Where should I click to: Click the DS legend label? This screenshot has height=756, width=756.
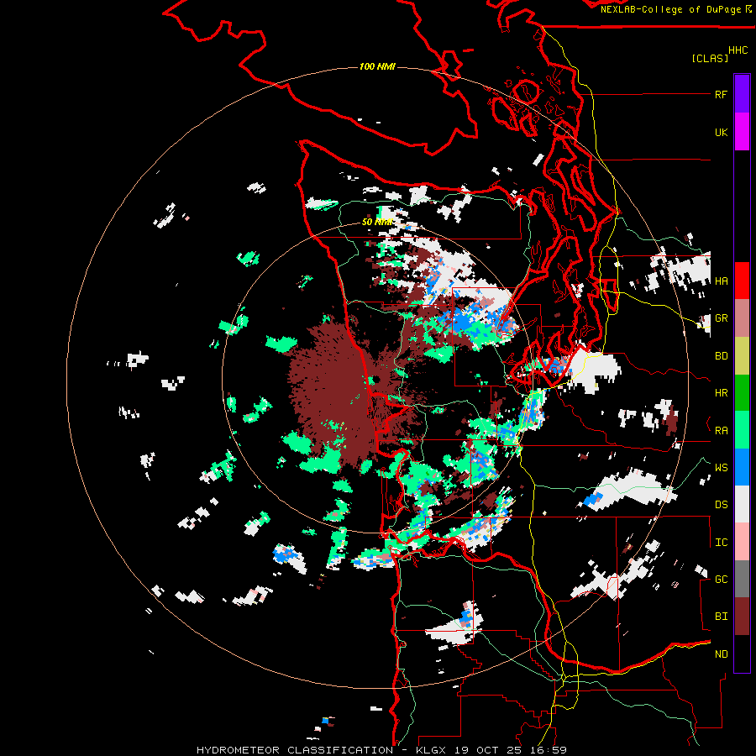(x=721, y=505)
